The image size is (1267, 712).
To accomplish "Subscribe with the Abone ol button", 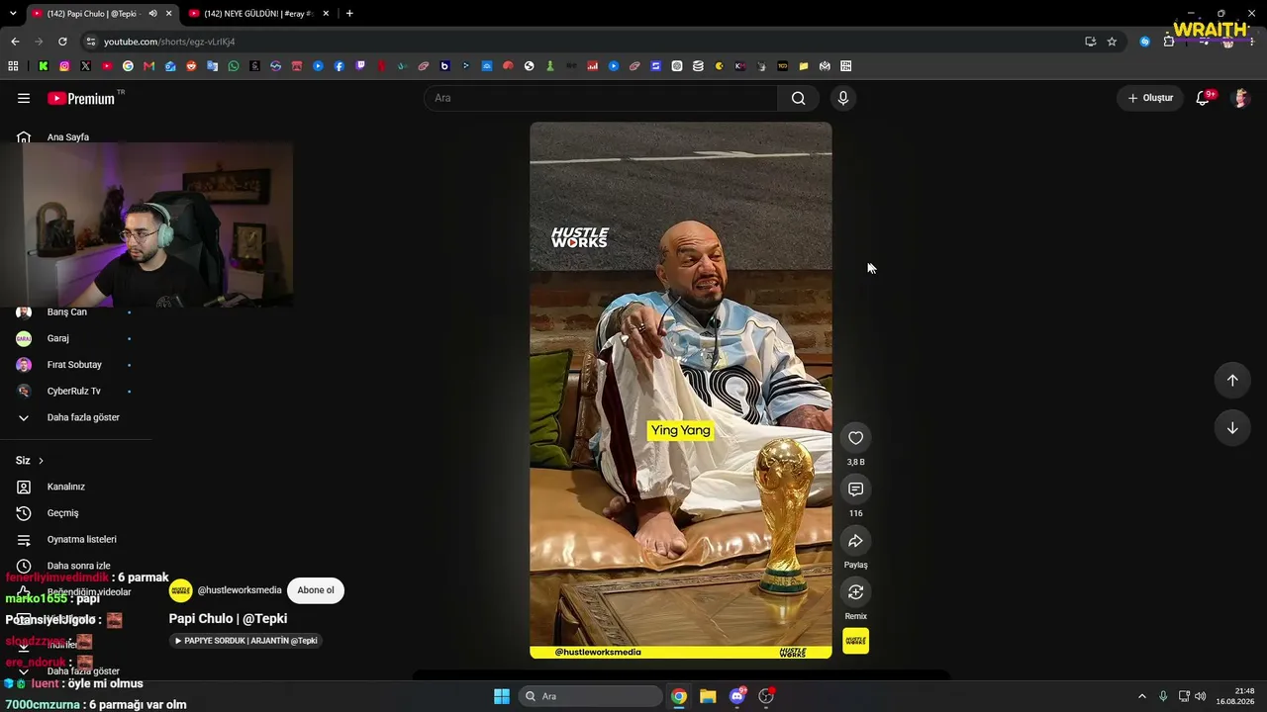I will click(x=316, y=590).
